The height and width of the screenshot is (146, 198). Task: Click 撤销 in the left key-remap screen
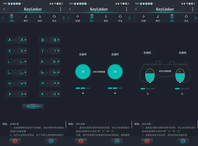(15, 141)
